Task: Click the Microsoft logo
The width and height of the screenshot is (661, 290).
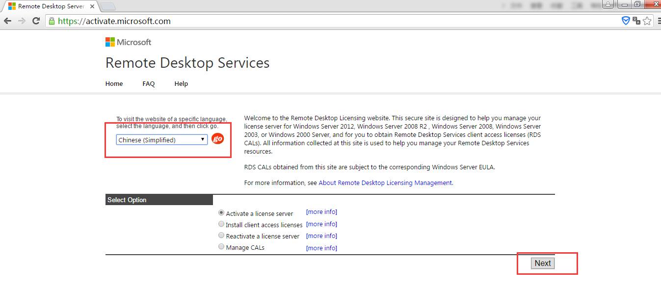Action: click(128, 42)
